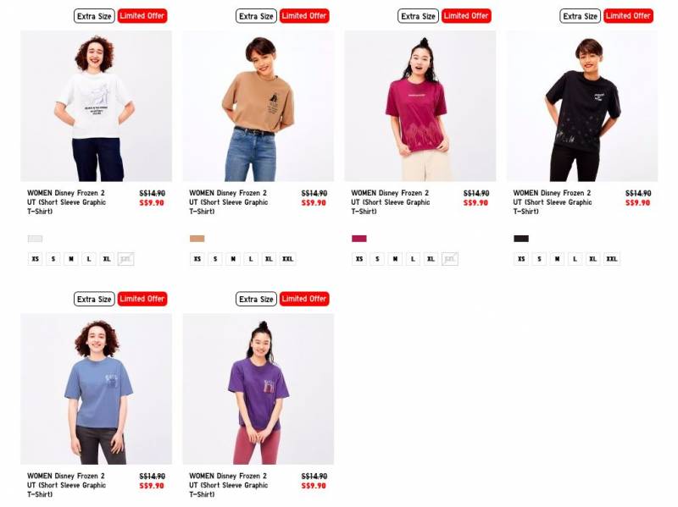Open the black T-shirt product title link
This screenshot has height=507, width=678.
(x=553, y=202)
